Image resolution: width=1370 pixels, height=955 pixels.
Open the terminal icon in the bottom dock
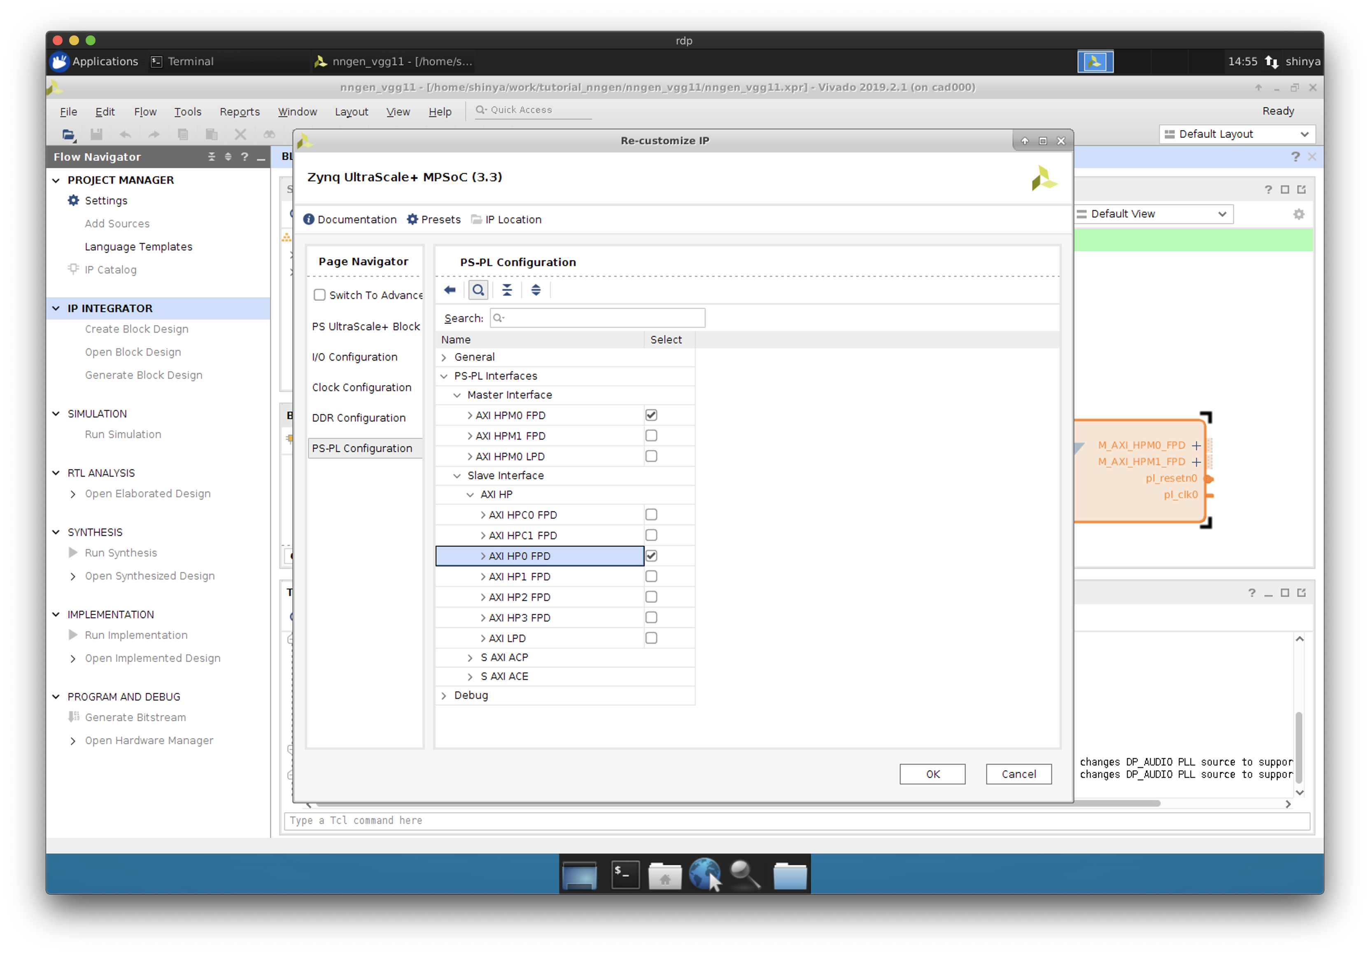tap(625, 874)
